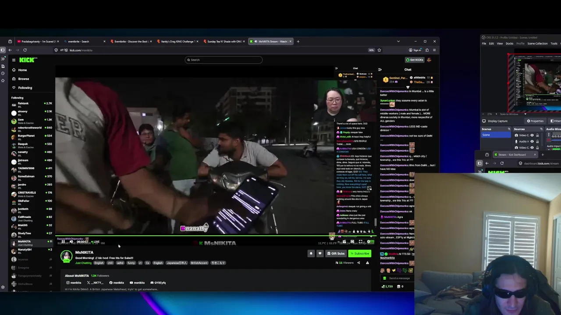Go back in browser history
The image size is (561, 315).
[10, 50]
